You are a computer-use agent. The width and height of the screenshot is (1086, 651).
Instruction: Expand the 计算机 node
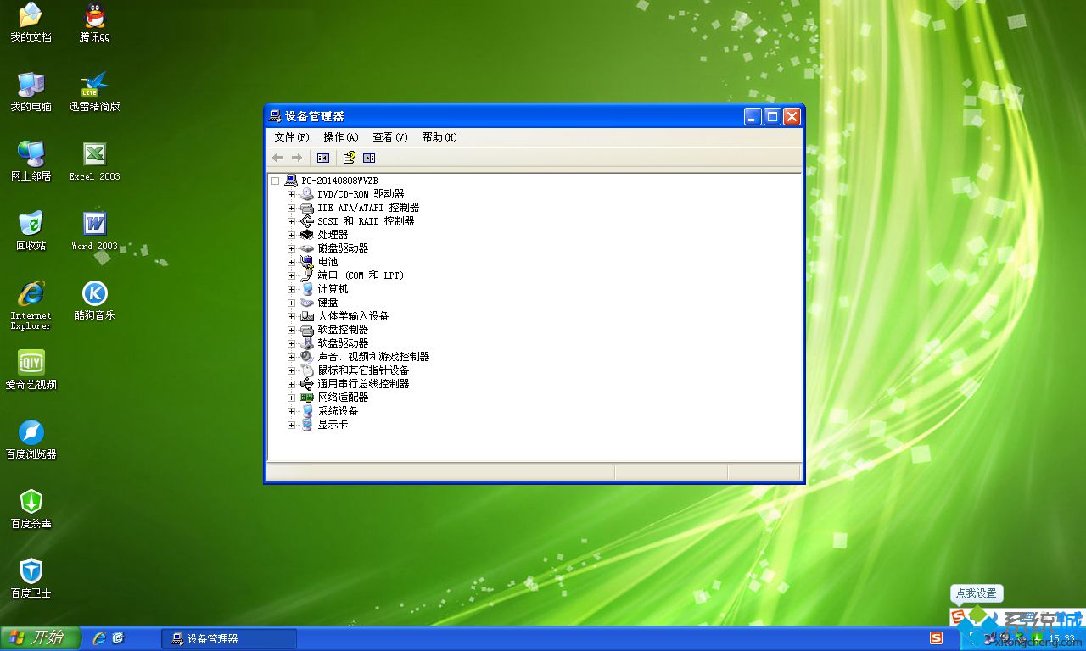pos(291,289)
